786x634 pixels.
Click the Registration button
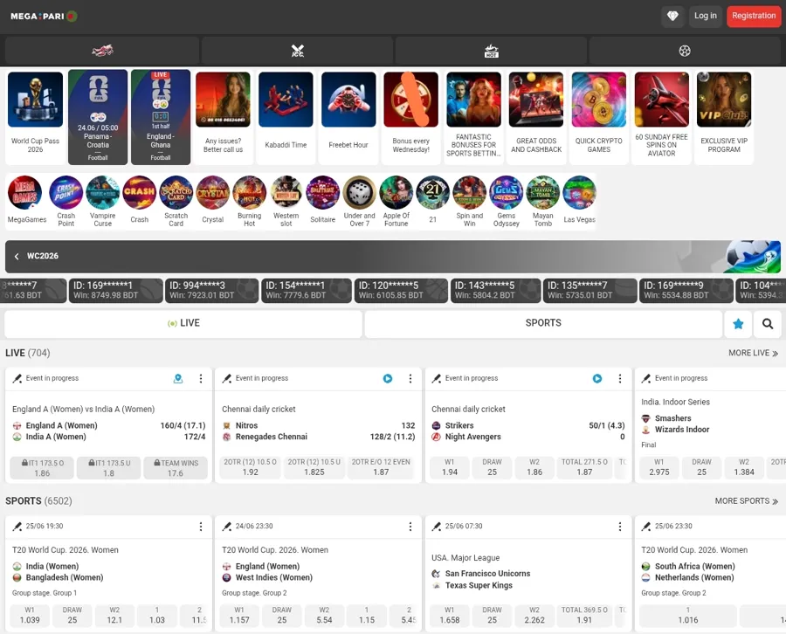click(x=754, y=16)
